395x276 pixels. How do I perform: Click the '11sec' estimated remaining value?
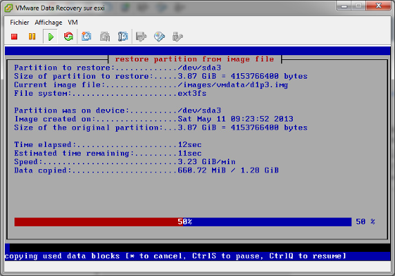(190, 153)
